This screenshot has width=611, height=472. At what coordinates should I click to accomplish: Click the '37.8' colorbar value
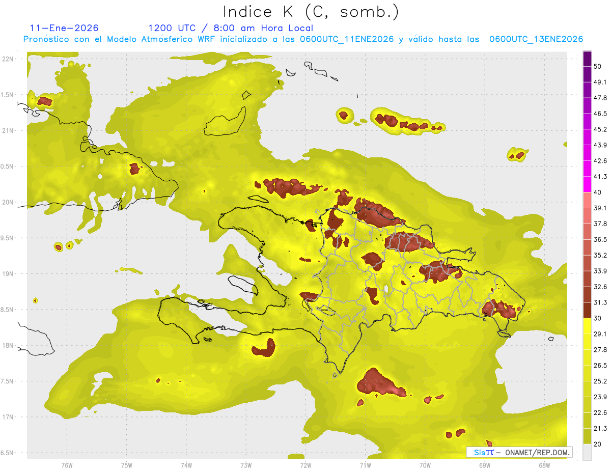pos(600,224)
